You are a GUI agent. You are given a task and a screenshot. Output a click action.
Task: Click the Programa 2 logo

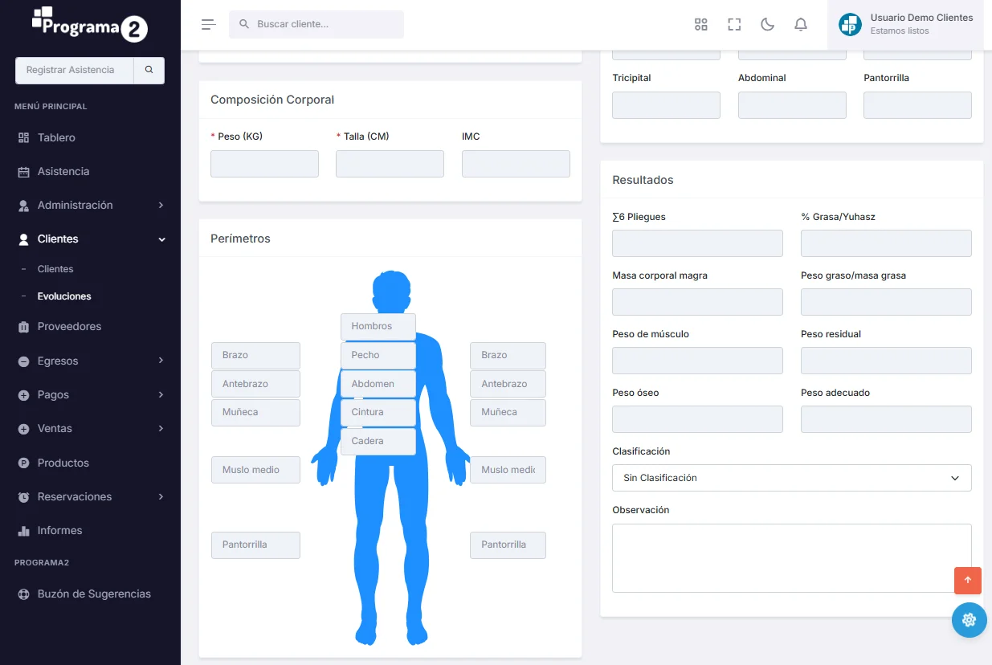click(x=90, y=26)
